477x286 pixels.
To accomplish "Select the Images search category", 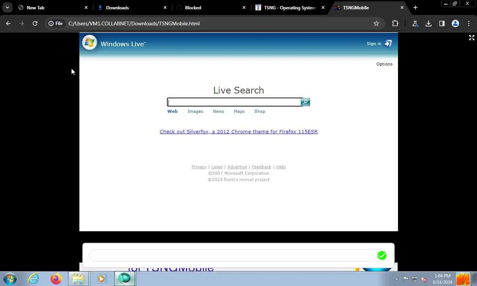I will (195, 111).
